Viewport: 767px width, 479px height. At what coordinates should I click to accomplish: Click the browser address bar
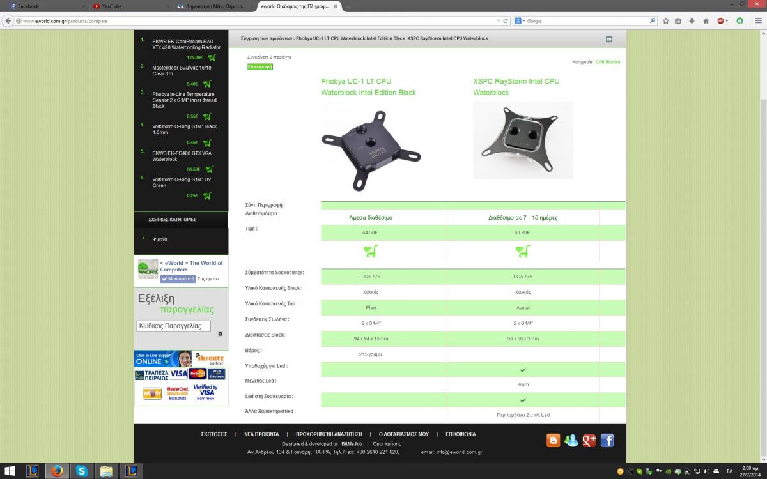259,21
